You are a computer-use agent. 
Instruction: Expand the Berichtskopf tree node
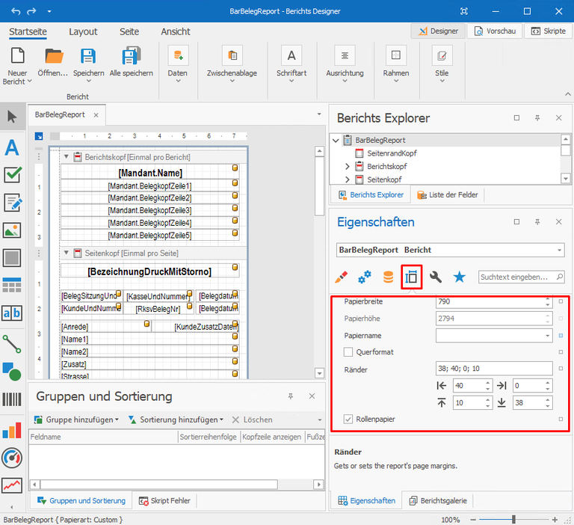click(348, 166)
